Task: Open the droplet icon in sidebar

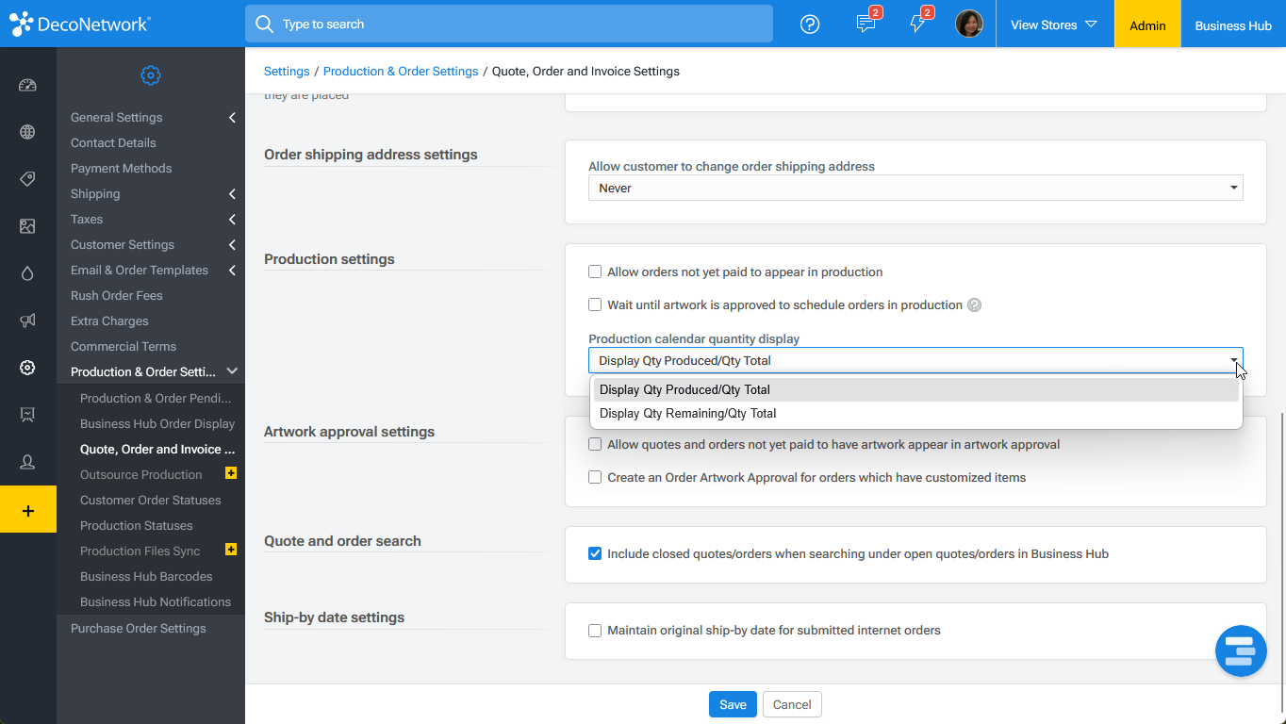Action: click(27, 273)
